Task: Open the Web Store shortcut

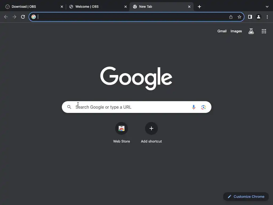Action: point(122,133)
